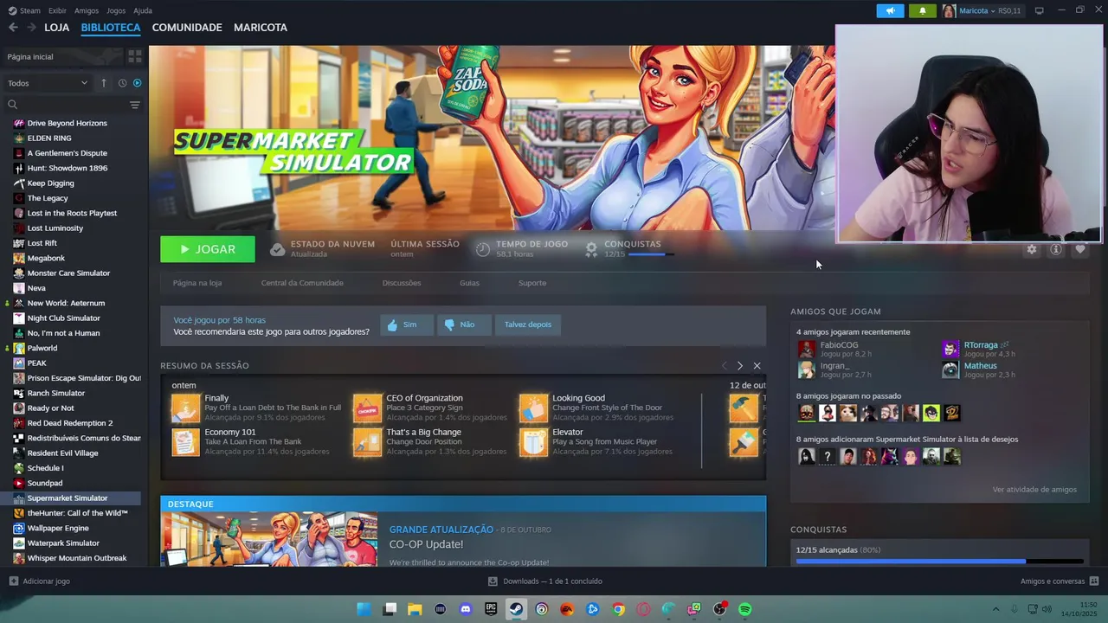The height and width of the screenshot is (623, 1108).
Task: Click the header conquistas progress bar
Action: coord(651,254)
